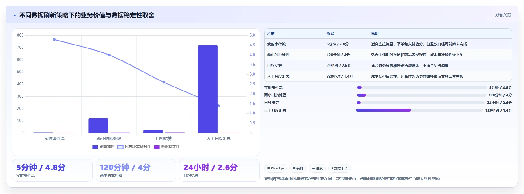The image size is (524, 194).
Task: Click the 实时事件流 x-axis label
Action: pyautogui.click(x=54, y=139)
